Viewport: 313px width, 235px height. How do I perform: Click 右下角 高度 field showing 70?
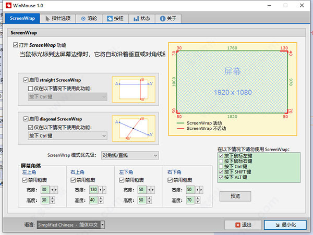coord(190,200)
